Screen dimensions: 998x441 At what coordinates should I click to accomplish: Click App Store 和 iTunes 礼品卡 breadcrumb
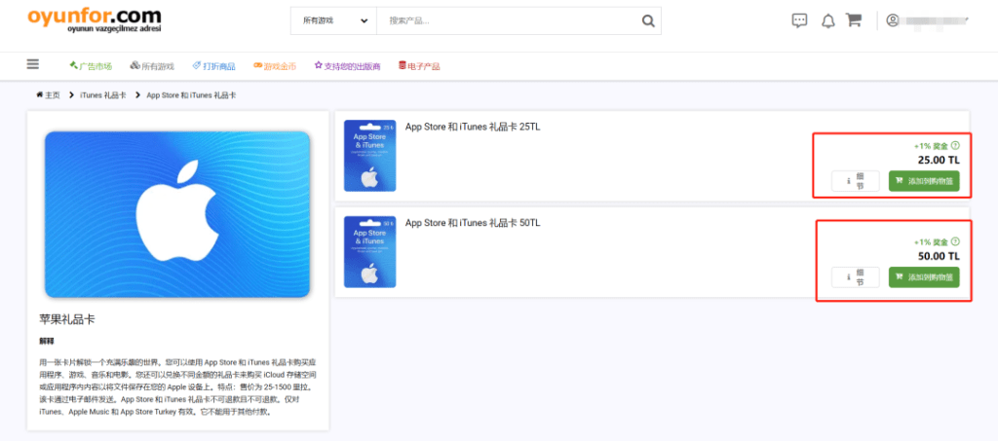click(x=192, y=95)
